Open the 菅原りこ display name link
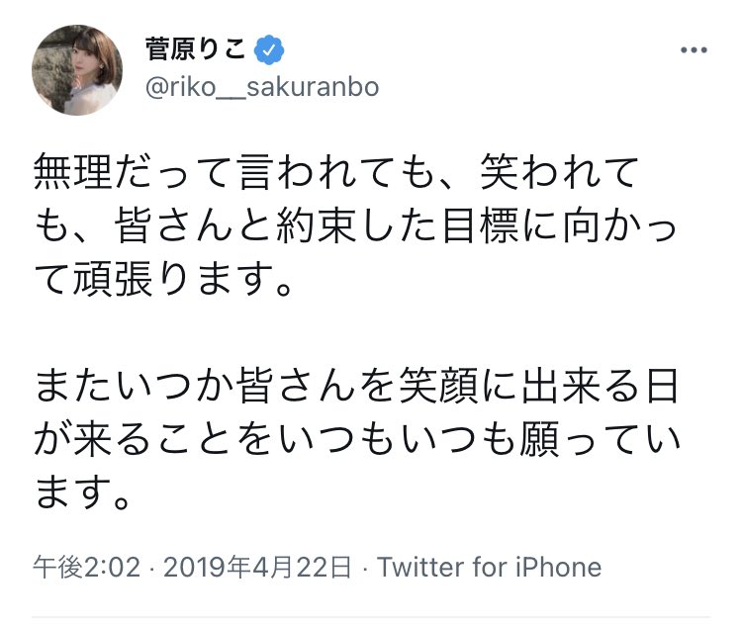The height and width of the screenshot is (625, 742). (196, 48)
